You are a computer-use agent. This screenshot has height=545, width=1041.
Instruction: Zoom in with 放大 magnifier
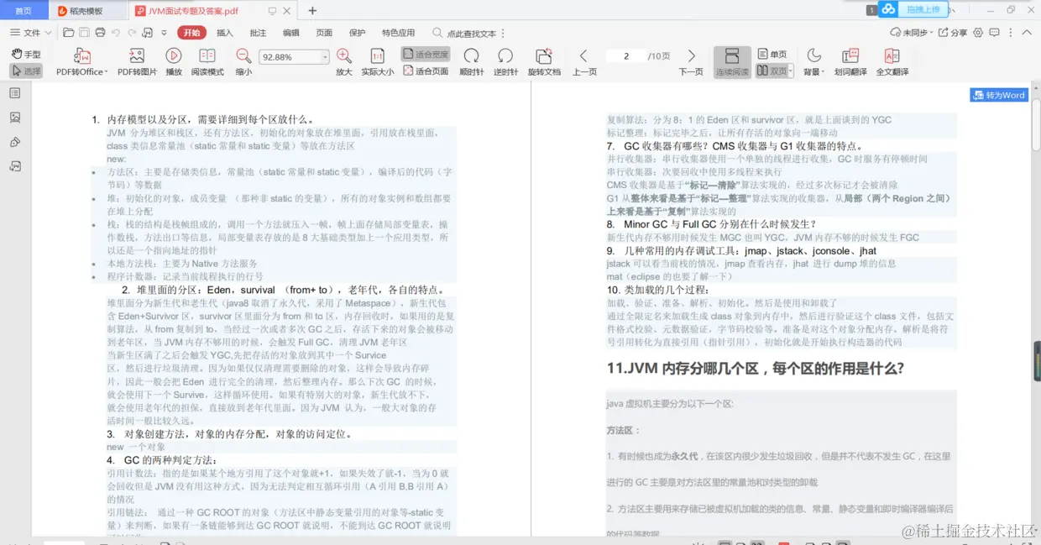[344, 61]
